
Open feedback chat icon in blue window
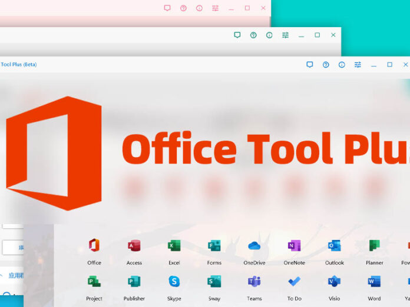coord(310,65)
